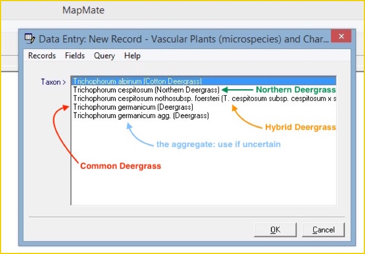This screenshot has height=254, width=365.
Task: Open the Help menu
Action: (x=132, y=56)
